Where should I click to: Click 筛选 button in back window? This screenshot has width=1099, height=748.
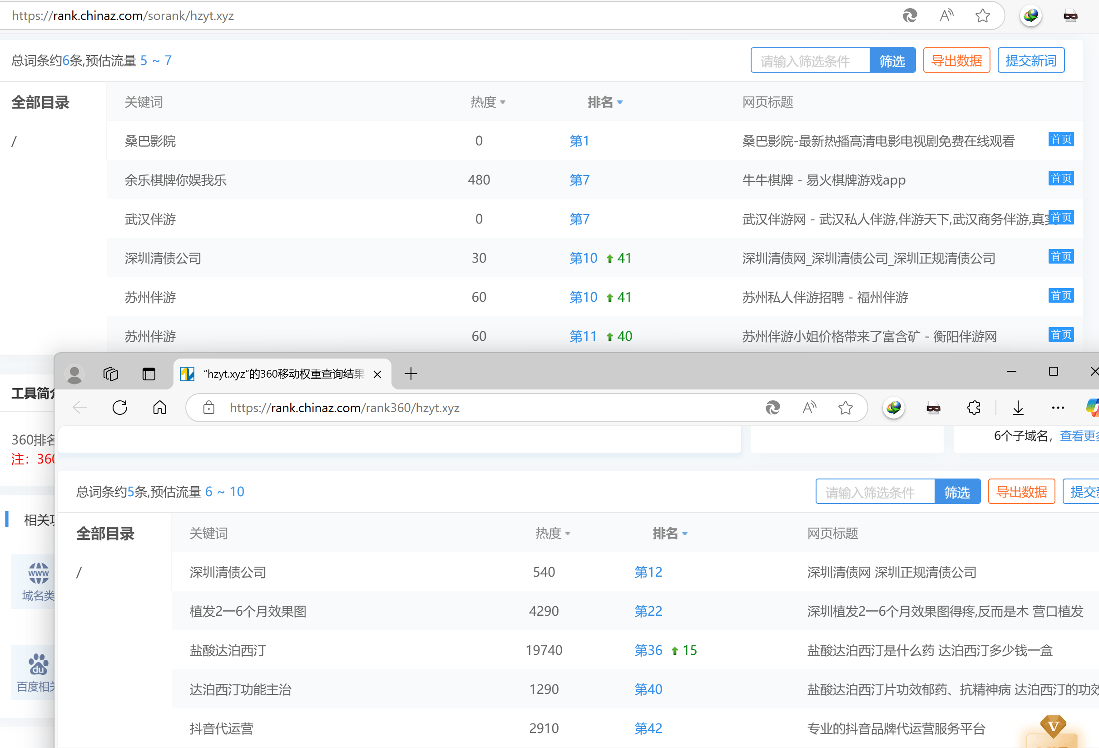point(892,60)
